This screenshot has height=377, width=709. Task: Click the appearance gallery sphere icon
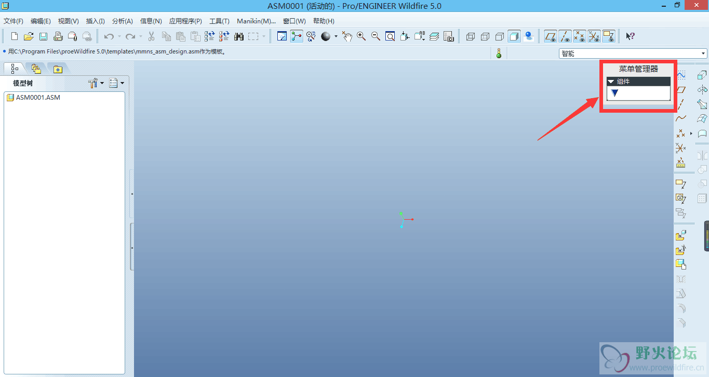tap(326, 36)
